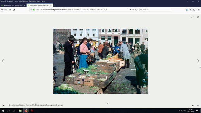
Task: Reload the current page
Action: coord(10,10)
